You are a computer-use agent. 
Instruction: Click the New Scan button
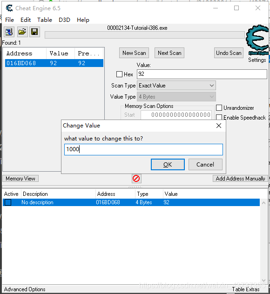(134, 53)
